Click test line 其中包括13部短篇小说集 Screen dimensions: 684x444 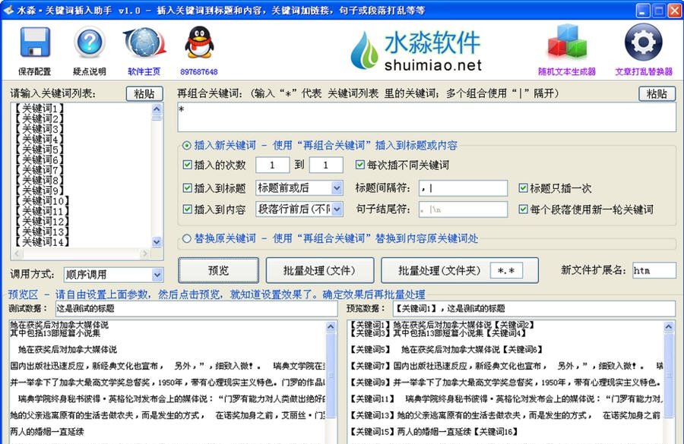click(x=55, y=333)
